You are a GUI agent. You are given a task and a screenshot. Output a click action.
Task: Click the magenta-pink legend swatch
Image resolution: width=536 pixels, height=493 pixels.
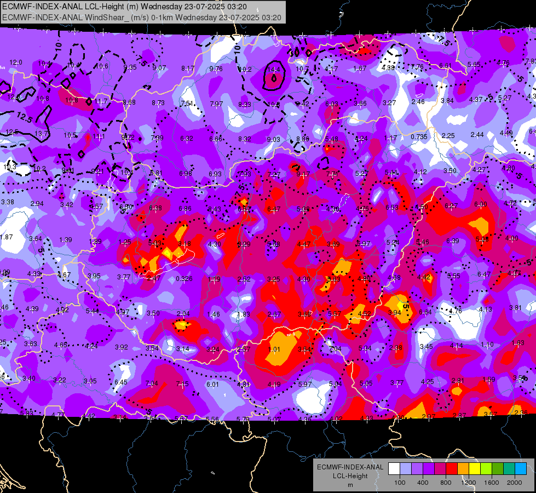point(440,469)
